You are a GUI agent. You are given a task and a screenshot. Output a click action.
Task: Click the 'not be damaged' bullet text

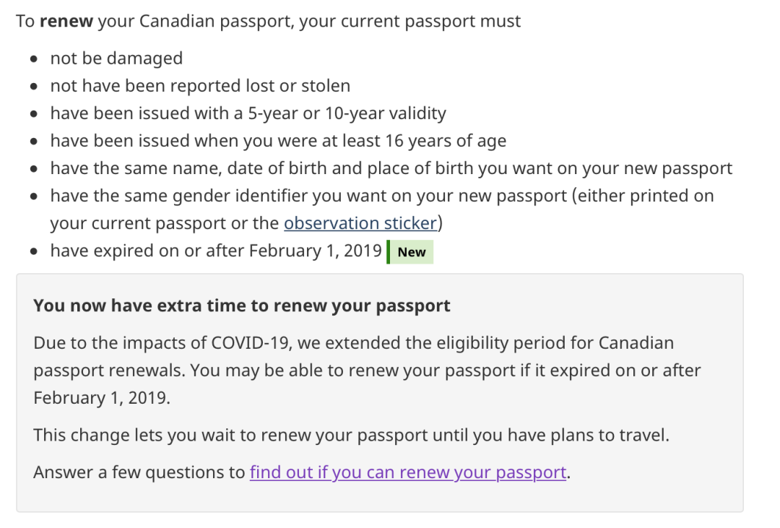pyautogui.click(x=116, y=59)
